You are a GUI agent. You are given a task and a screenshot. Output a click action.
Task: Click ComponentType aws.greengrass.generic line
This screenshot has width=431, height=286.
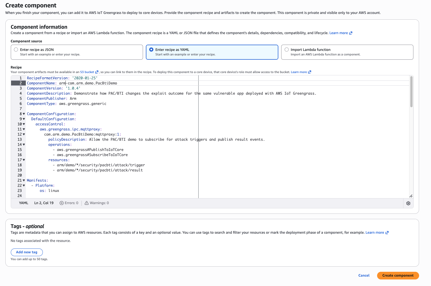click(x=67, y=104)
